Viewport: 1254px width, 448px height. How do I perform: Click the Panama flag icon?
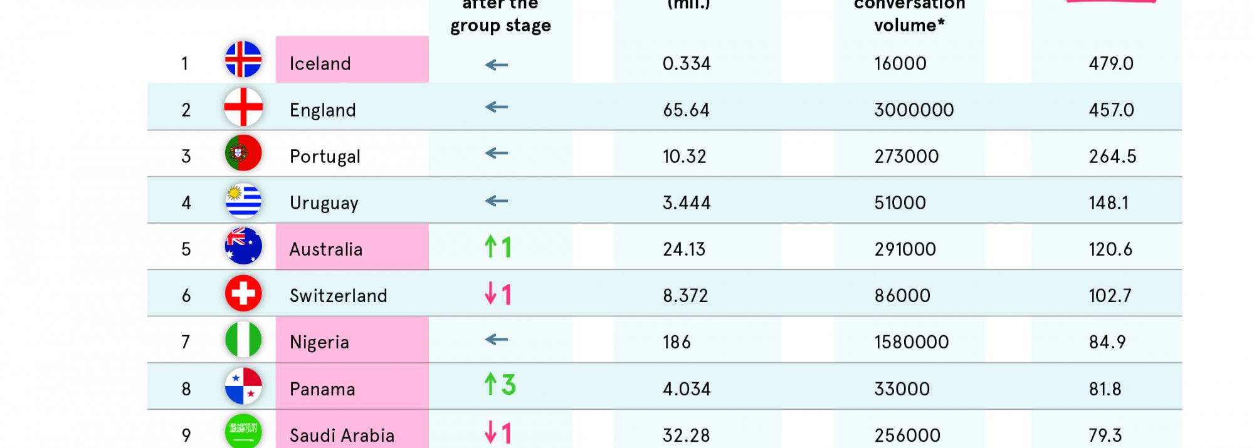click(x=243, y=386)
